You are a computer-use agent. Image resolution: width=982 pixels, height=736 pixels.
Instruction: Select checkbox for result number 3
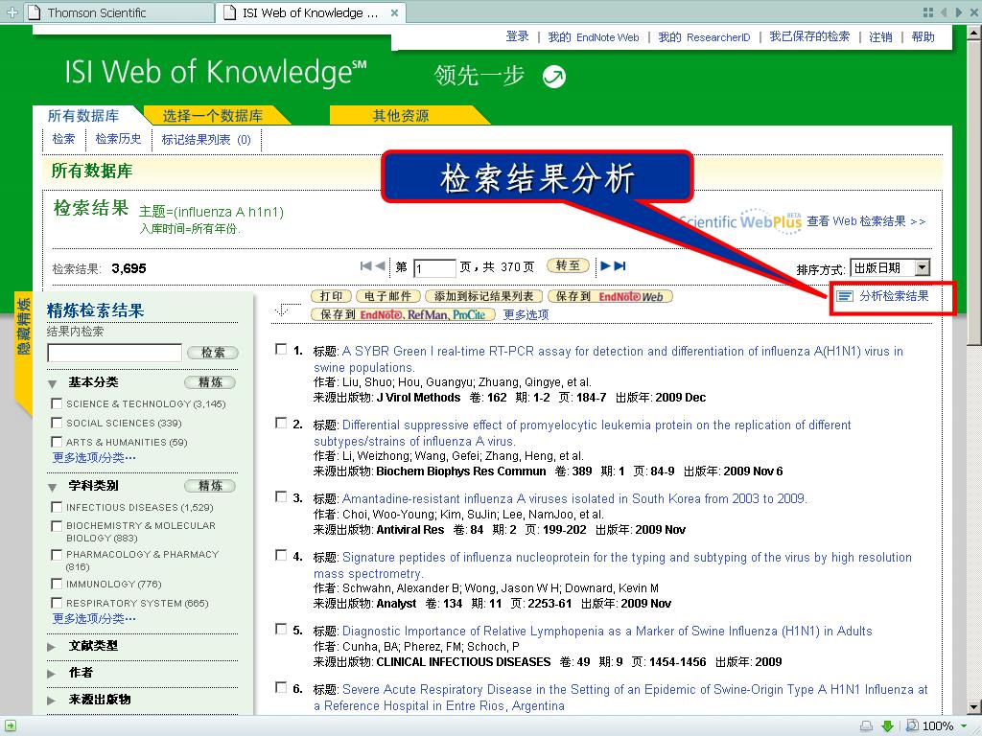point(281,497)
